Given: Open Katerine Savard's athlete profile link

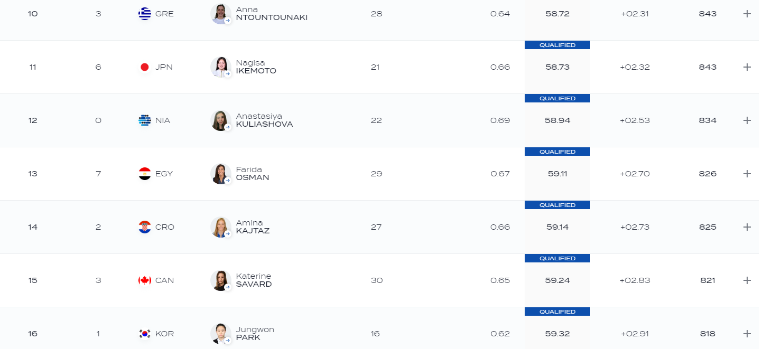Looking at the screenshot, I should coord(254,280).
